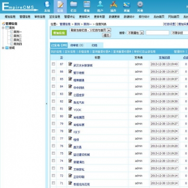The height and width of the screenshot is (188, 188).
Task: Tick the checkbox for row ID 76
Action: click(x=53, y=146)
